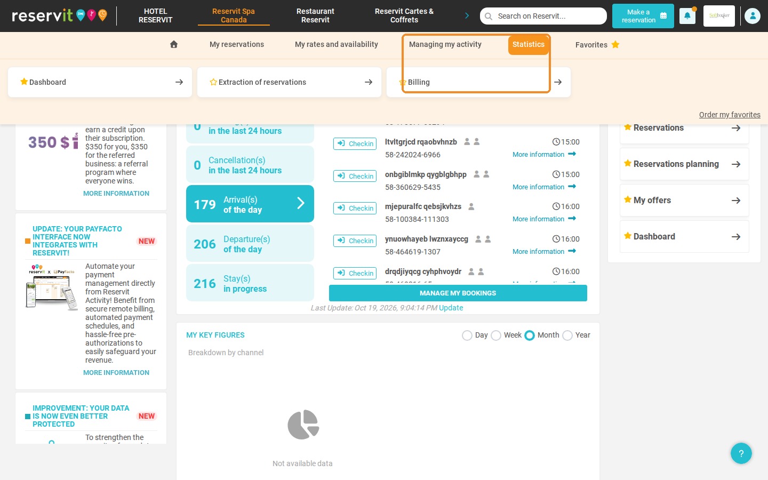Select the Week radio button
Screen dimensions: 768x480
[x=496, y=335]
